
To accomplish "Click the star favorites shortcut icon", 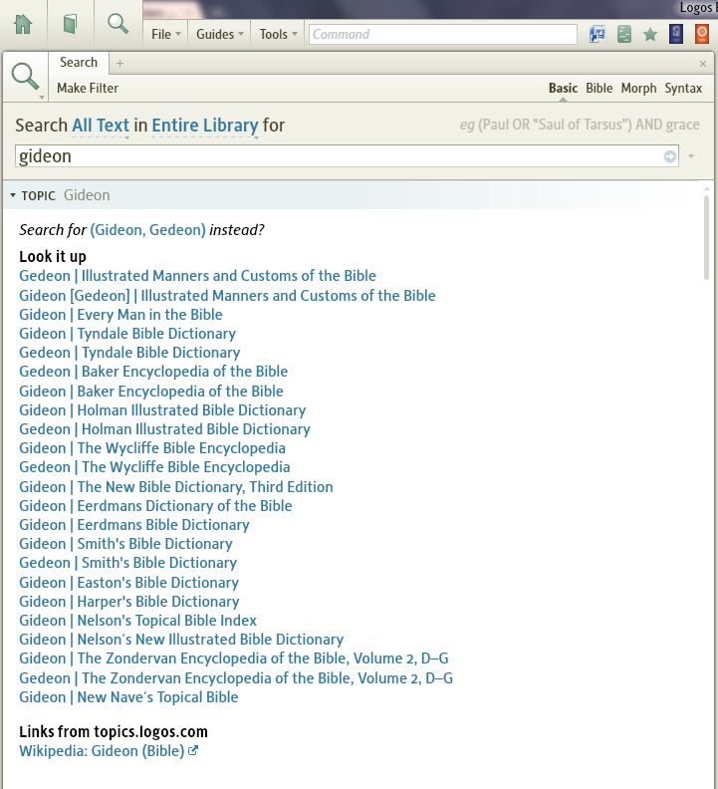I will [x=650, y=34].
